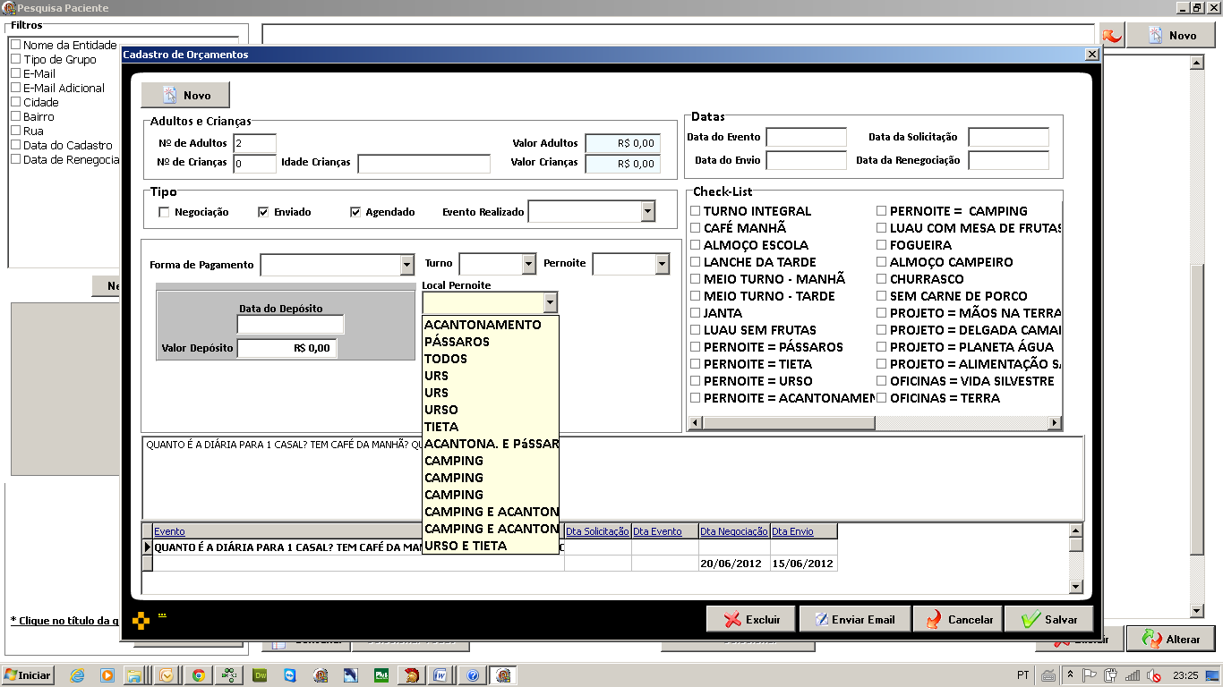Open the Forma de Pagamento dropdown

tap(406, 264)
